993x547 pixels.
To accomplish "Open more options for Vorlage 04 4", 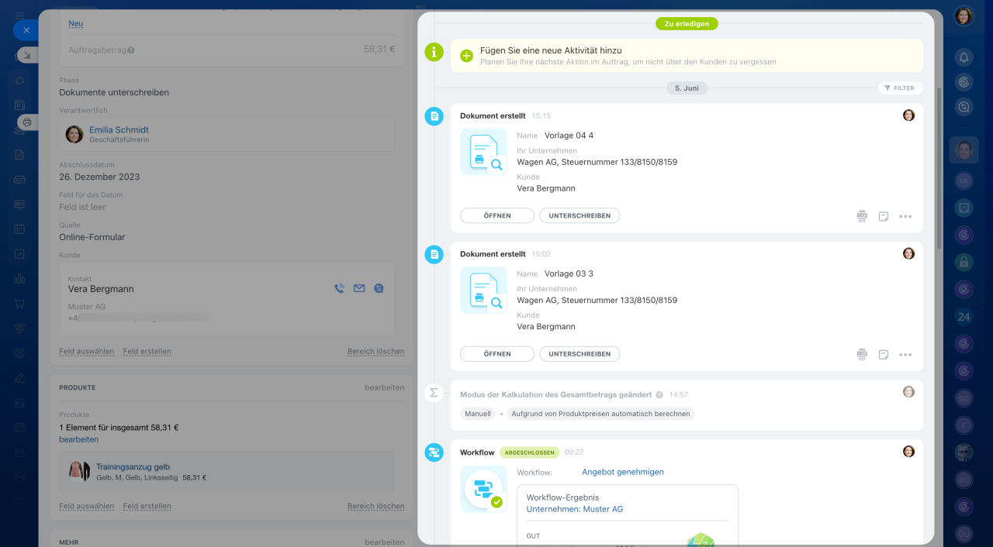I will [x=905, y=216].
